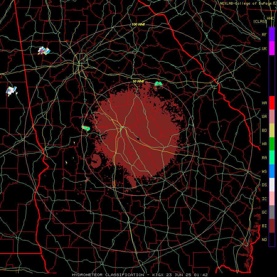
Task: Click the "BI" legend label
Action: (264, 226)
